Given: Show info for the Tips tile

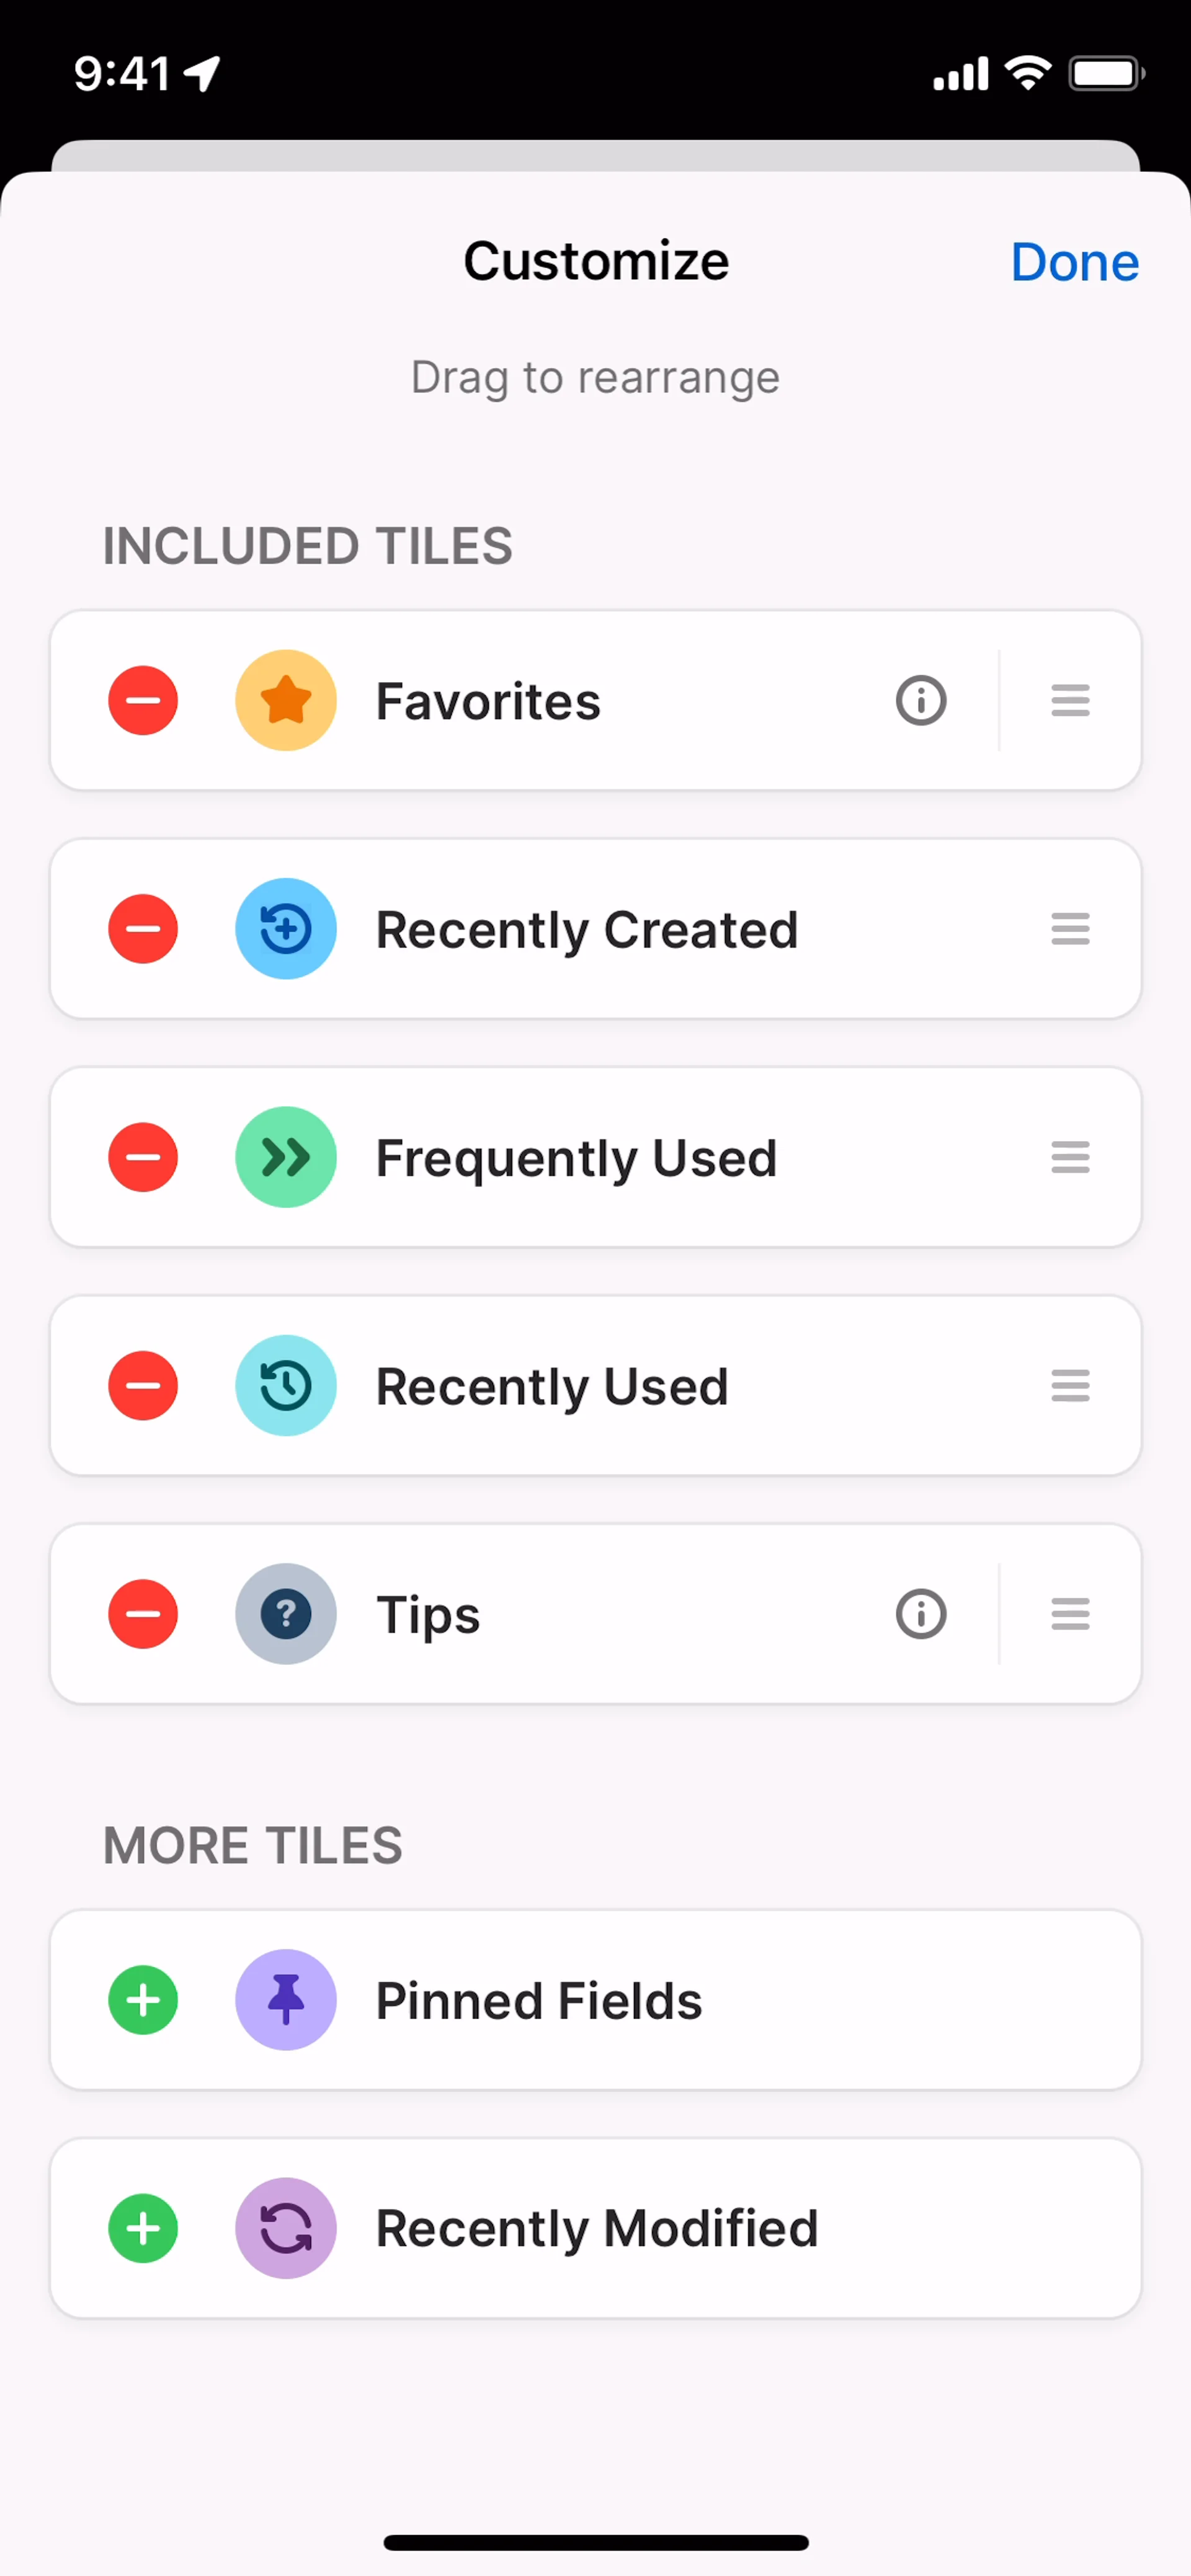Looking at the screenshot, I should (x=920, y=1614).
